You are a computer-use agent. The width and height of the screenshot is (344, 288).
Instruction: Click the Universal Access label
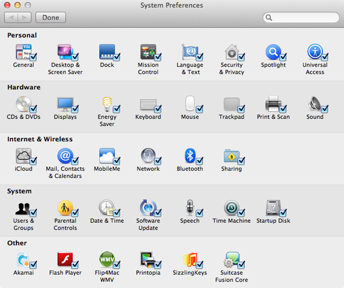coord(315,69)
